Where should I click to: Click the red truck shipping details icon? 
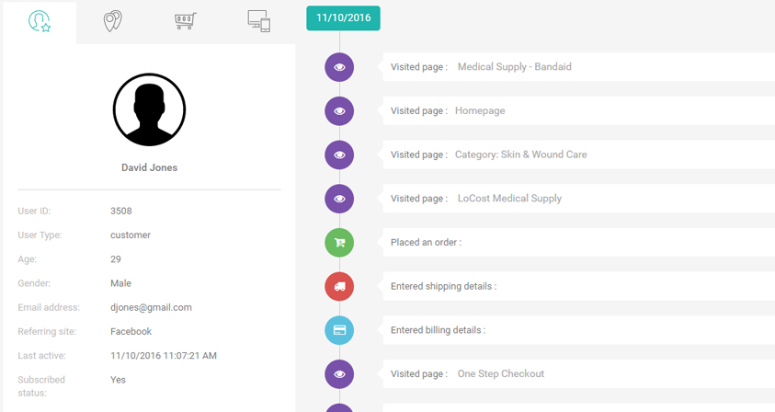point(339,286)
